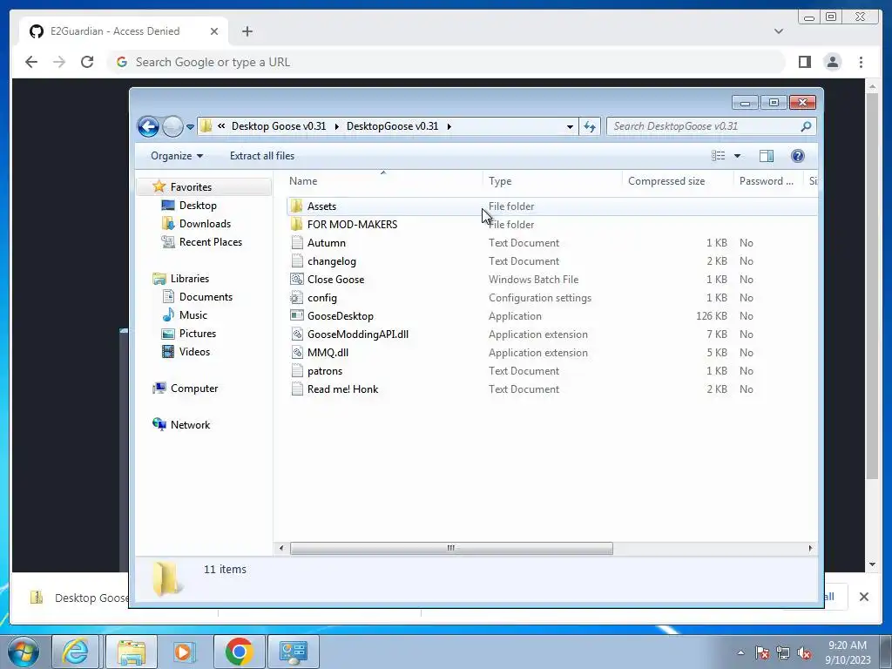Open Explorer help icon
Screen dimensions: 892x669
coord(798,156)
